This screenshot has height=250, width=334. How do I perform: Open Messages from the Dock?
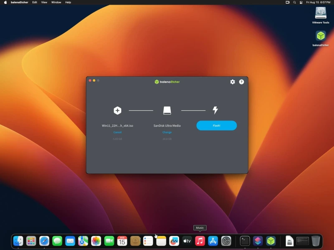(57, 241)
